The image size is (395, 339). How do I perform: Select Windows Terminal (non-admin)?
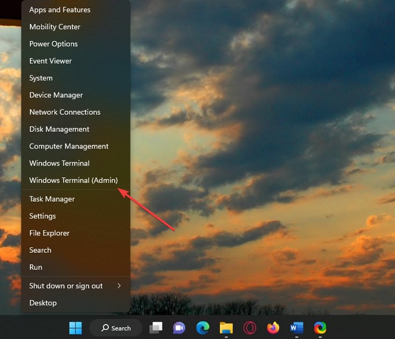coord(76,163)
